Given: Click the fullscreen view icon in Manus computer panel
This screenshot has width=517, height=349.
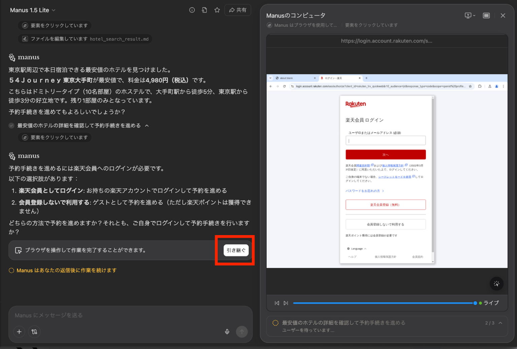Looking at the screenshot, I should 486,15.
